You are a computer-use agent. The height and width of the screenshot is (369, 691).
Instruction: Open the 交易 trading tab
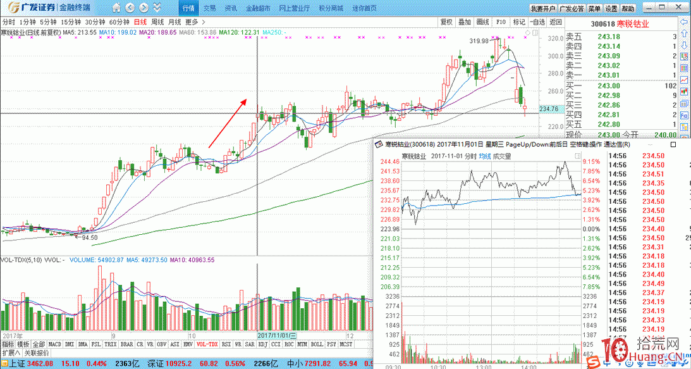tap(210, 8)
